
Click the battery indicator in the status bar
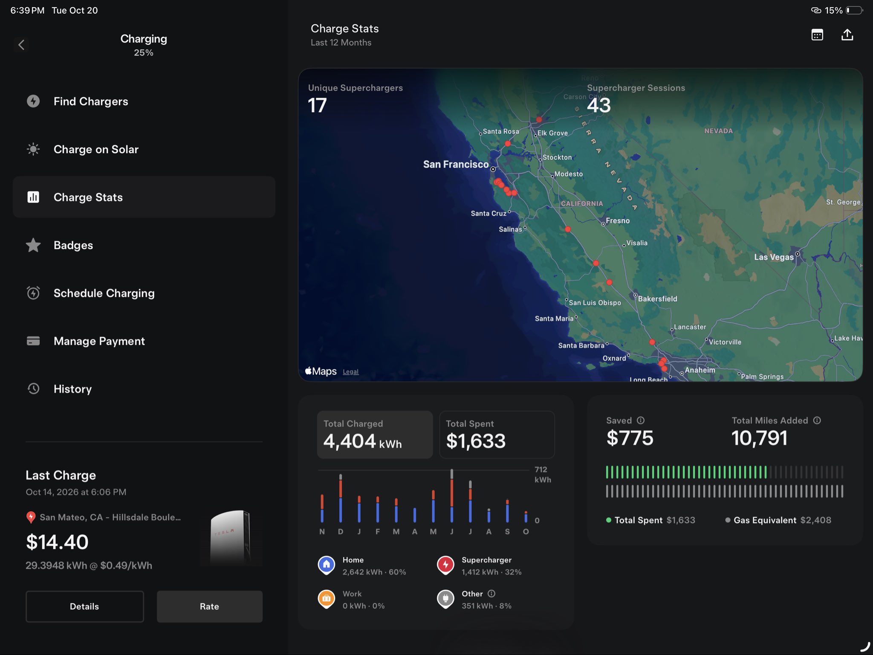tap(854, 10)
